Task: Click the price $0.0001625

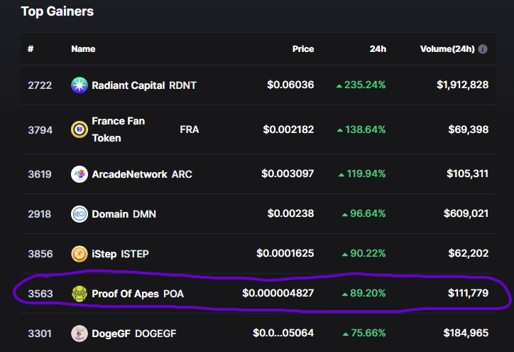Action: [285, 253]
